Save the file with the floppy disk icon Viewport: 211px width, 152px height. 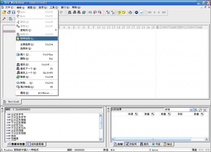point(13,12)
